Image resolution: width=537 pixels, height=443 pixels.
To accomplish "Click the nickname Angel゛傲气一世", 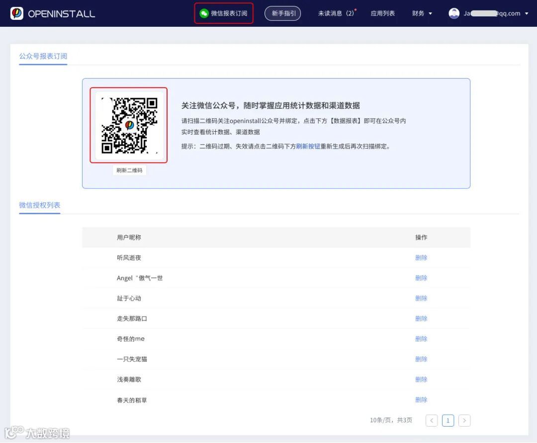I will tap(140, 278).
